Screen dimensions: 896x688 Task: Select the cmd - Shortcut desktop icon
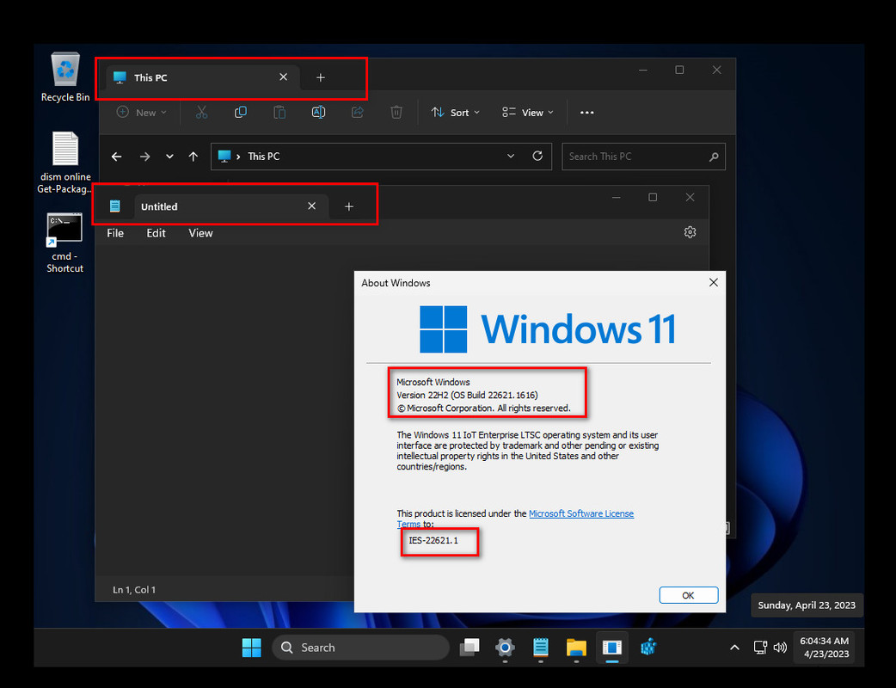click(64, 243)
